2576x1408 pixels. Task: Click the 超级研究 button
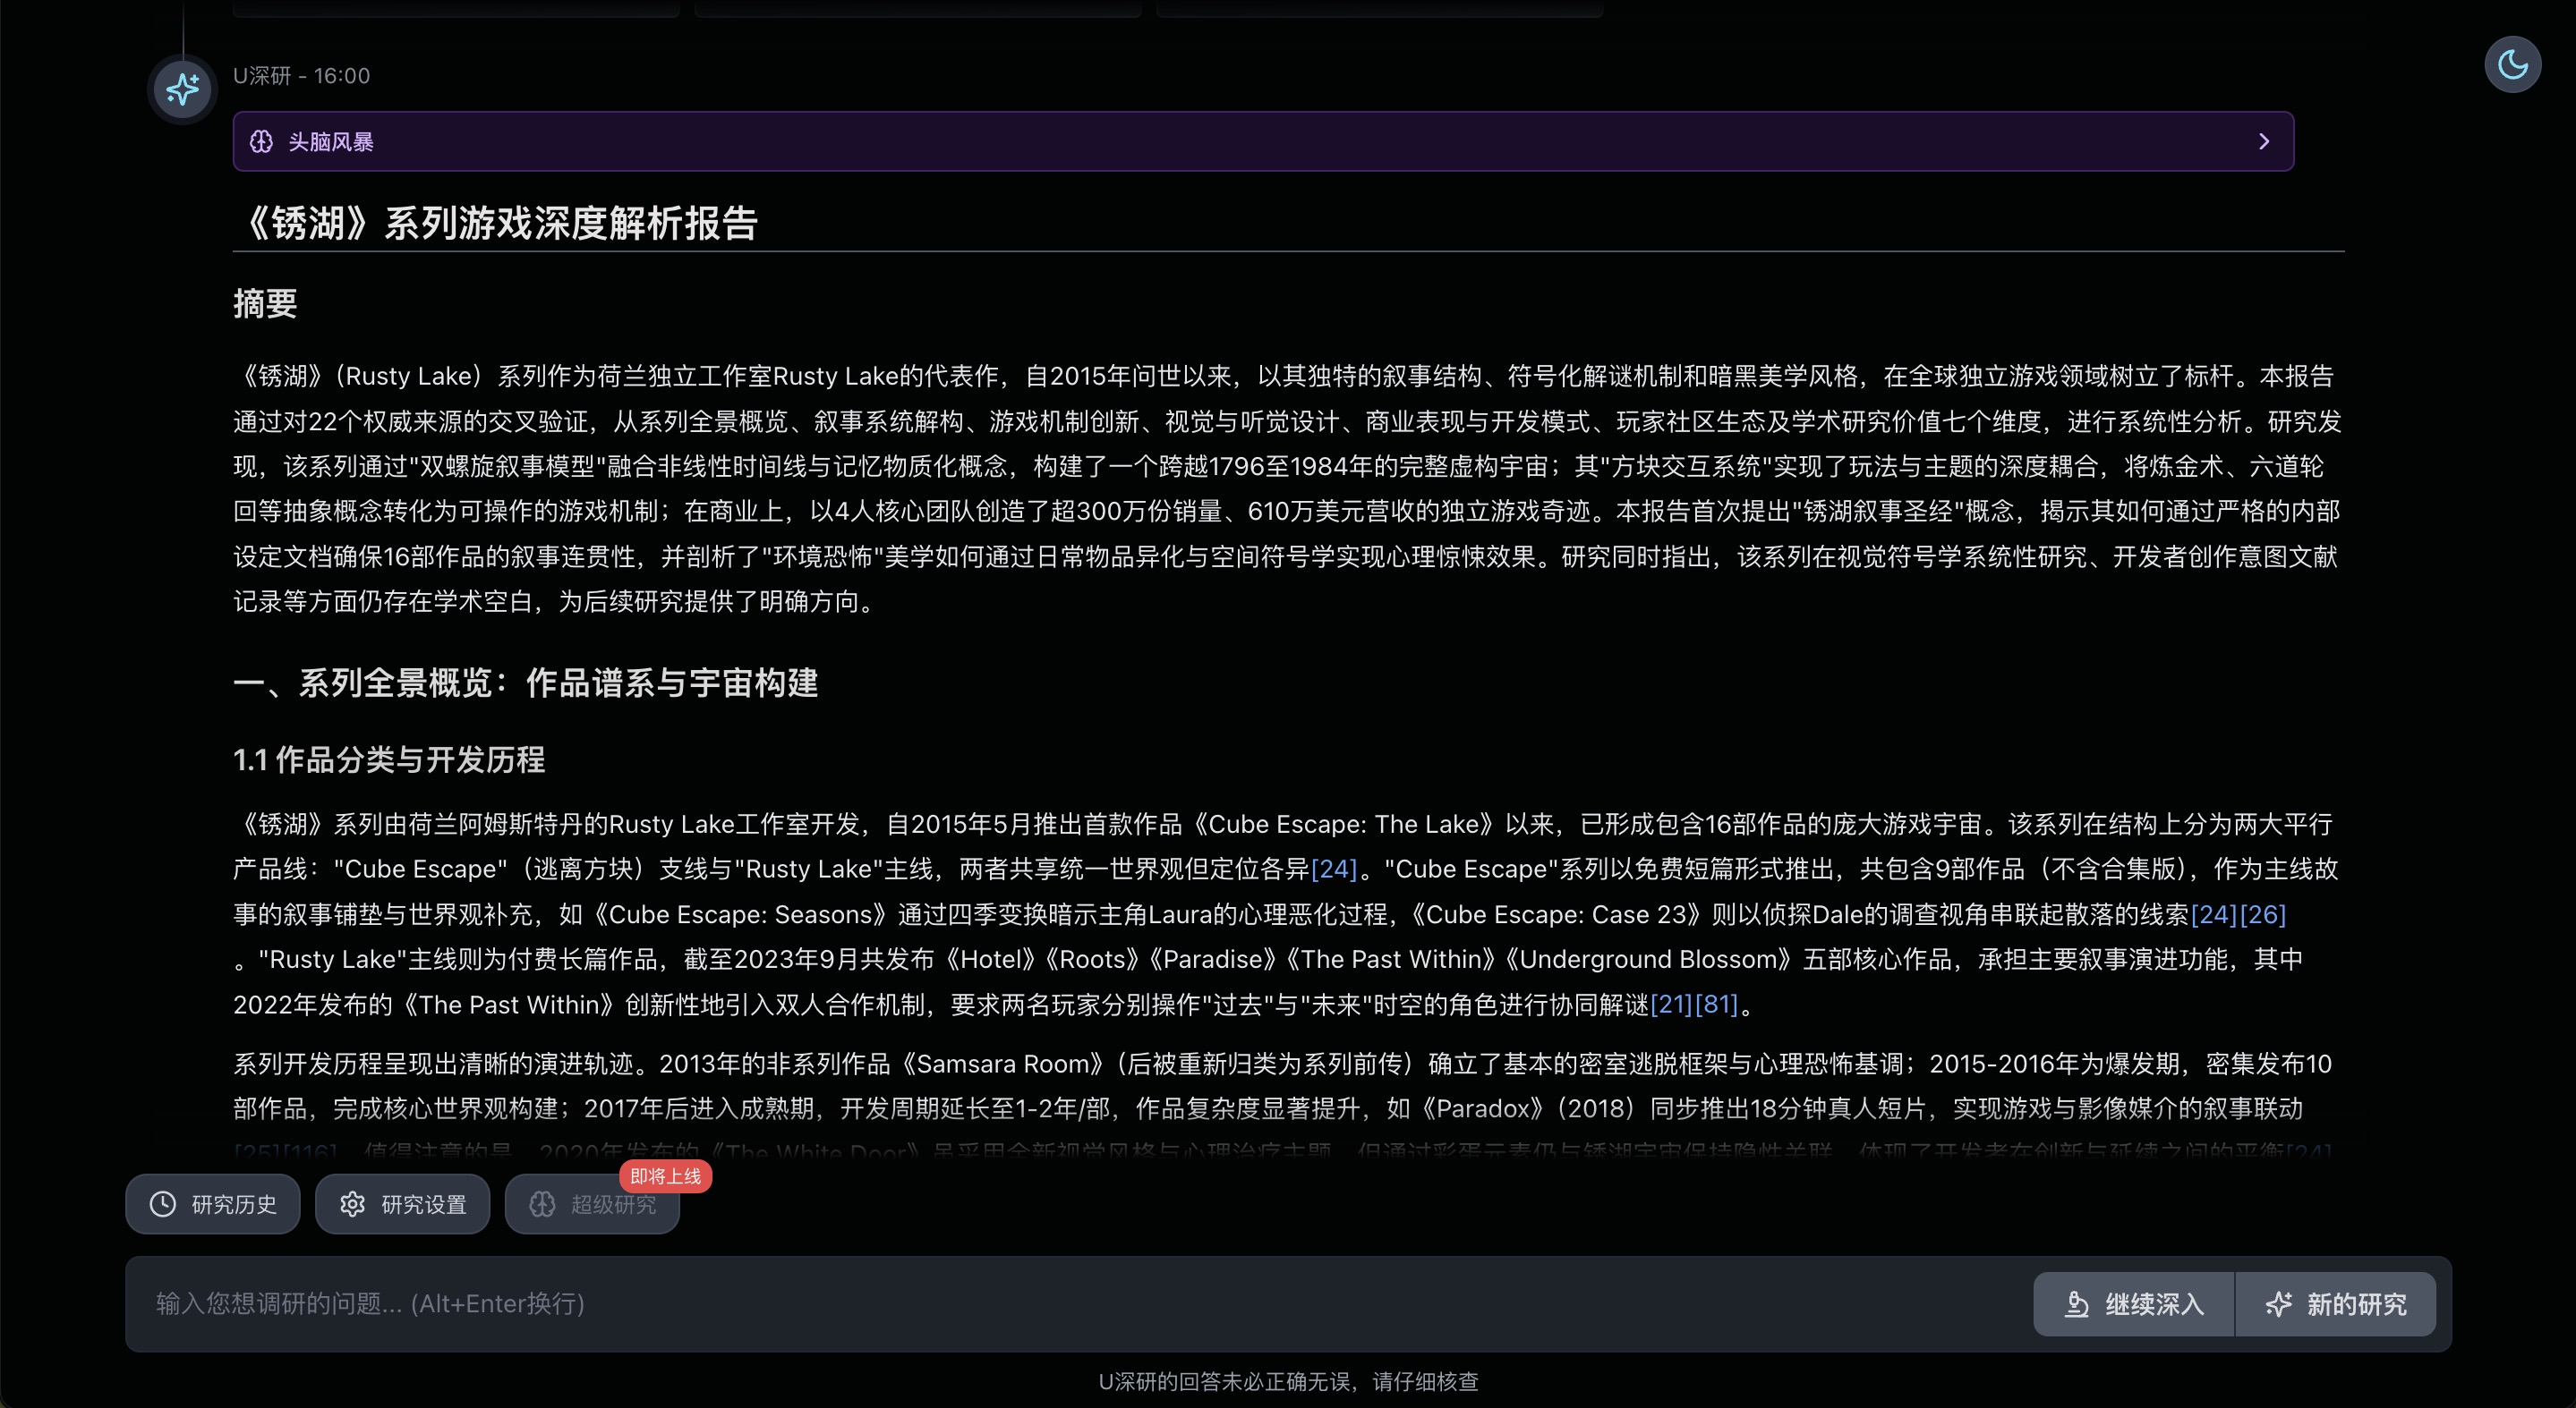(592, 1204)
